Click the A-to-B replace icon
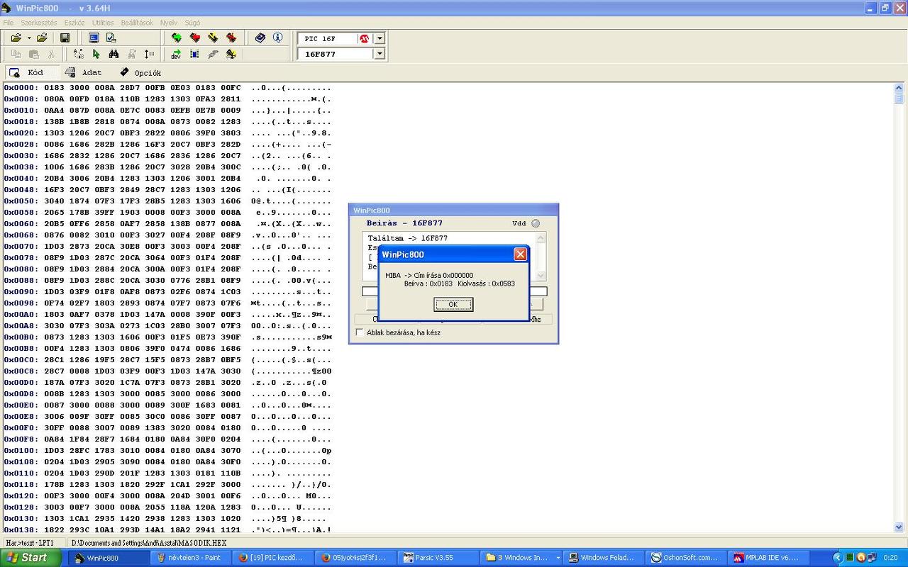This screenshot has height=567, width=908. 78,54
